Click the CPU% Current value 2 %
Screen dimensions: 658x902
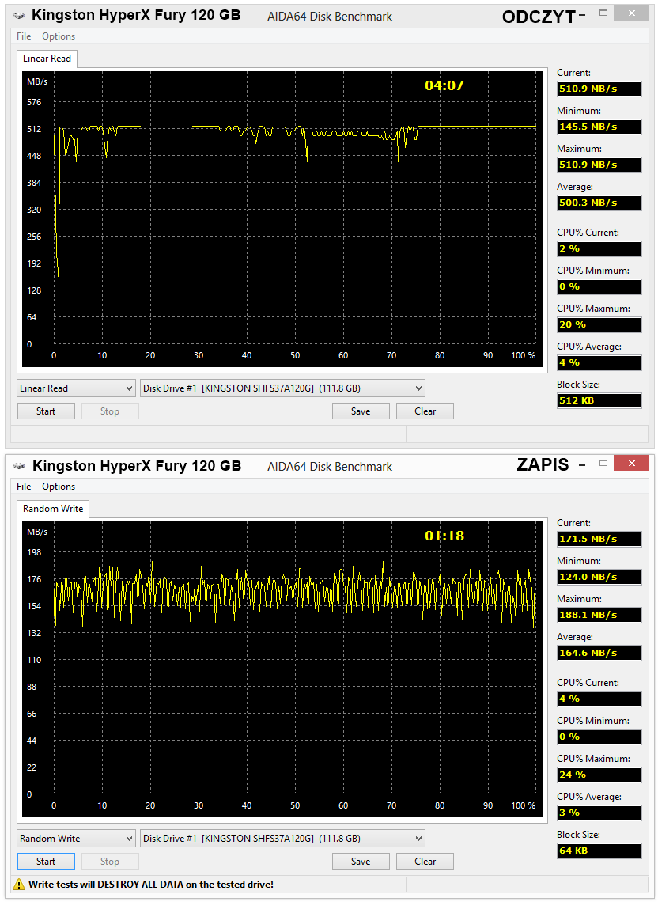pos(599,249)
